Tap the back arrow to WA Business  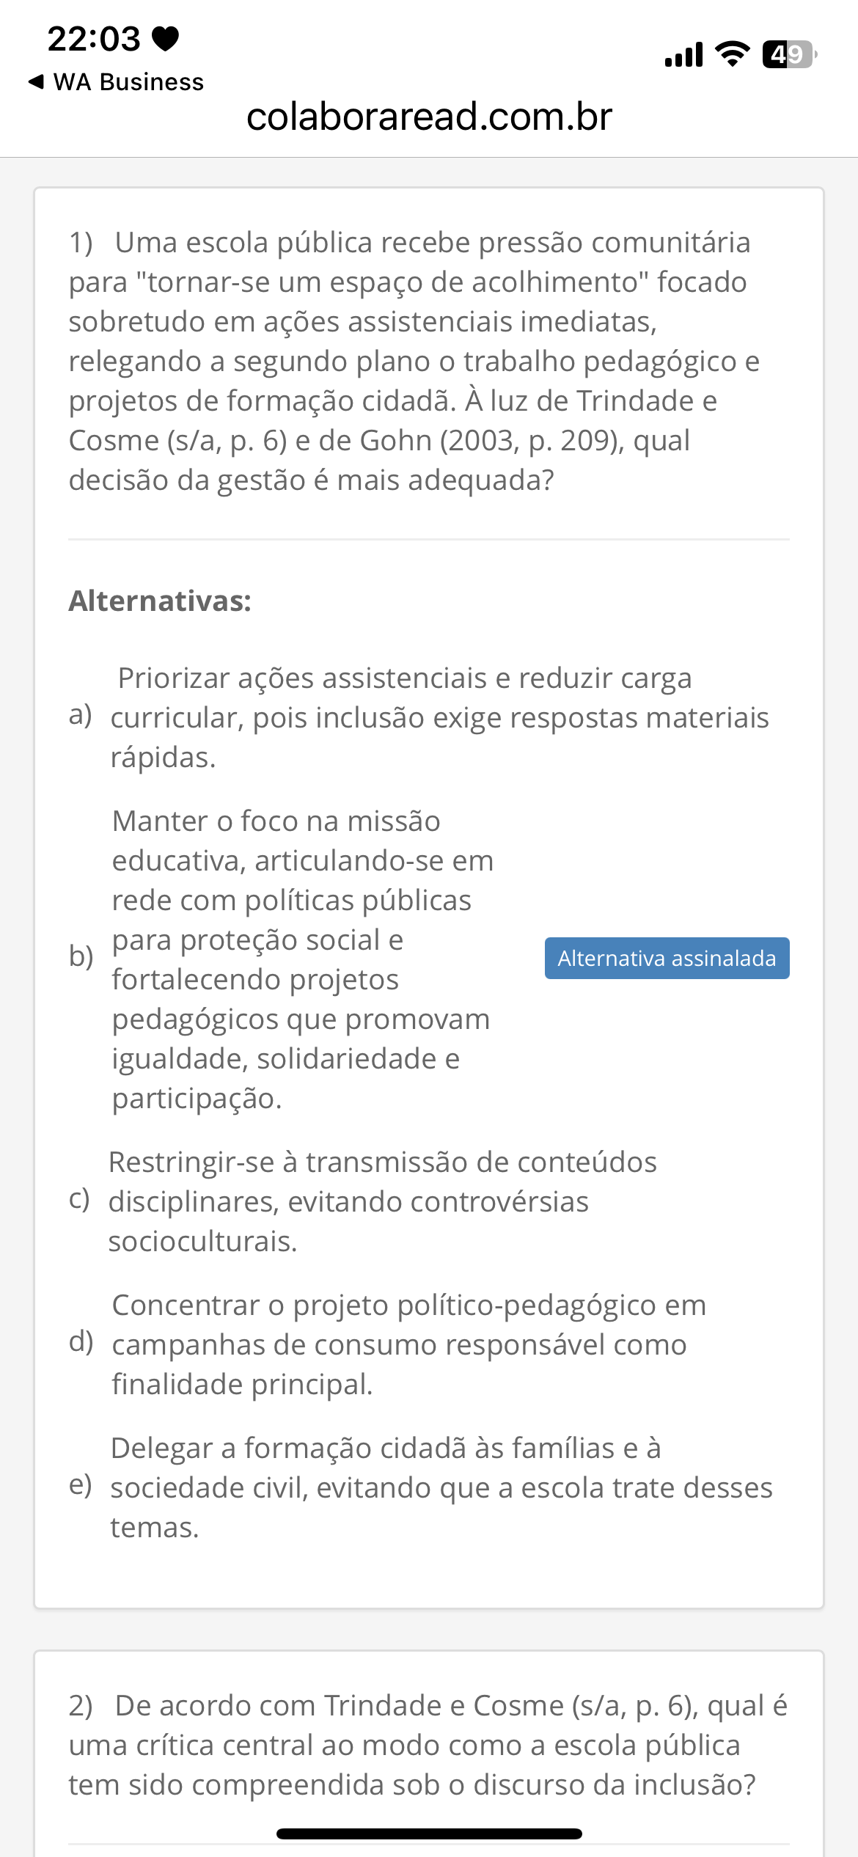click(x=35, y=82)
